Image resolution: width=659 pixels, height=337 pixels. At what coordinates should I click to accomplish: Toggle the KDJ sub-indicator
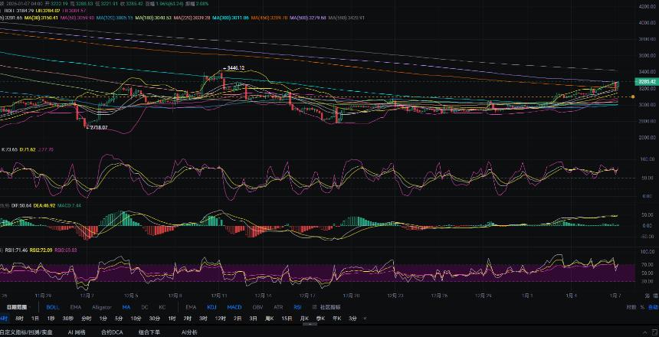pos(212,307)
